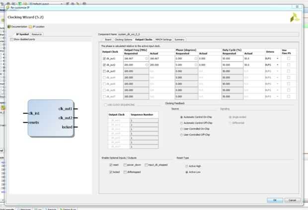
Task: Click clear icon in clk_out1 requested frequency field
Action: coord(147,59)
